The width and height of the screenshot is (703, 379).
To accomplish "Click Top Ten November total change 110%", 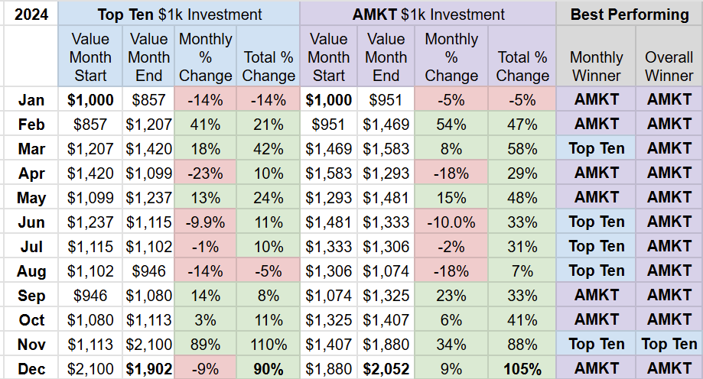I will coord(268,345).
